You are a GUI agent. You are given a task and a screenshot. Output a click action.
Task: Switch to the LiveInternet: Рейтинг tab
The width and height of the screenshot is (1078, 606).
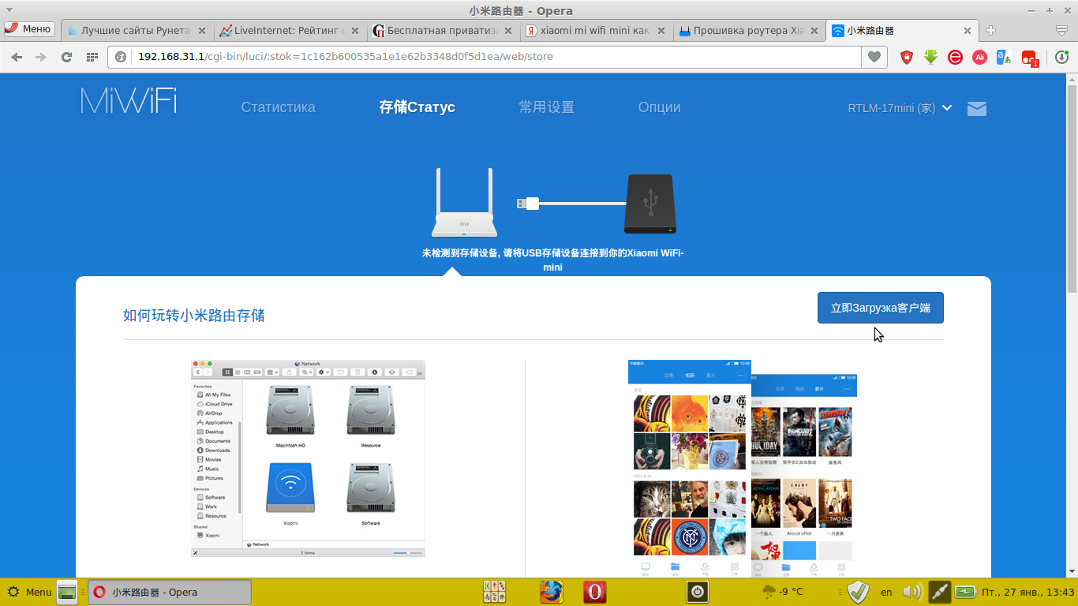pyautogui.click(x=290, y=31)
